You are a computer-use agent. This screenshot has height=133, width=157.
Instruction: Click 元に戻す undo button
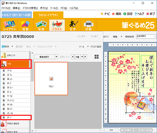81,36
